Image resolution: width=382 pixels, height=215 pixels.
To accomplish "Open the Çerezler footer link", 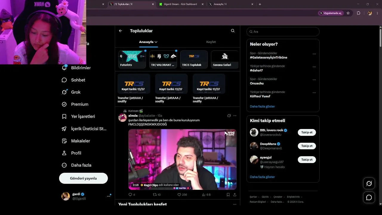I will click(278, 197).
